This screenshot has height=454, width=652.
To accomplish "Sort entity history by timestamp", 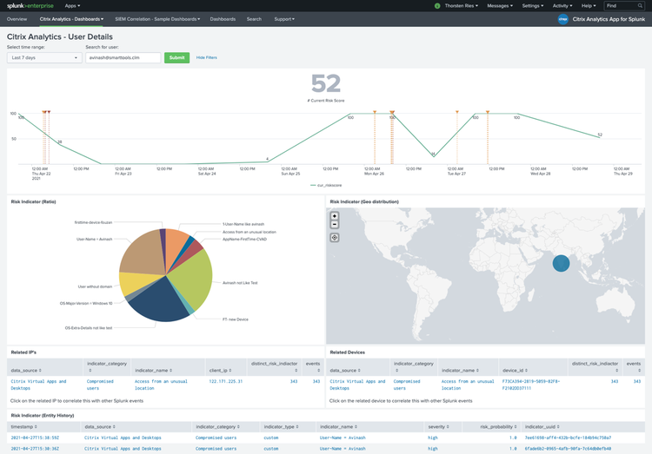I will [23, 426].
